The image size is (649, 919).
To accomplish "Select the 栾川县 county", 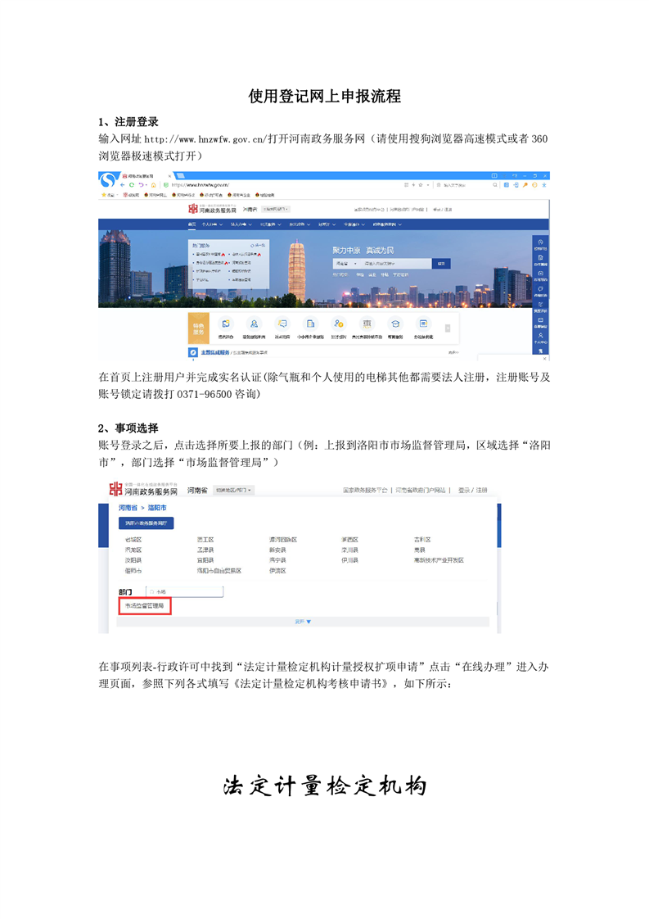I will (x=349, y=550).
